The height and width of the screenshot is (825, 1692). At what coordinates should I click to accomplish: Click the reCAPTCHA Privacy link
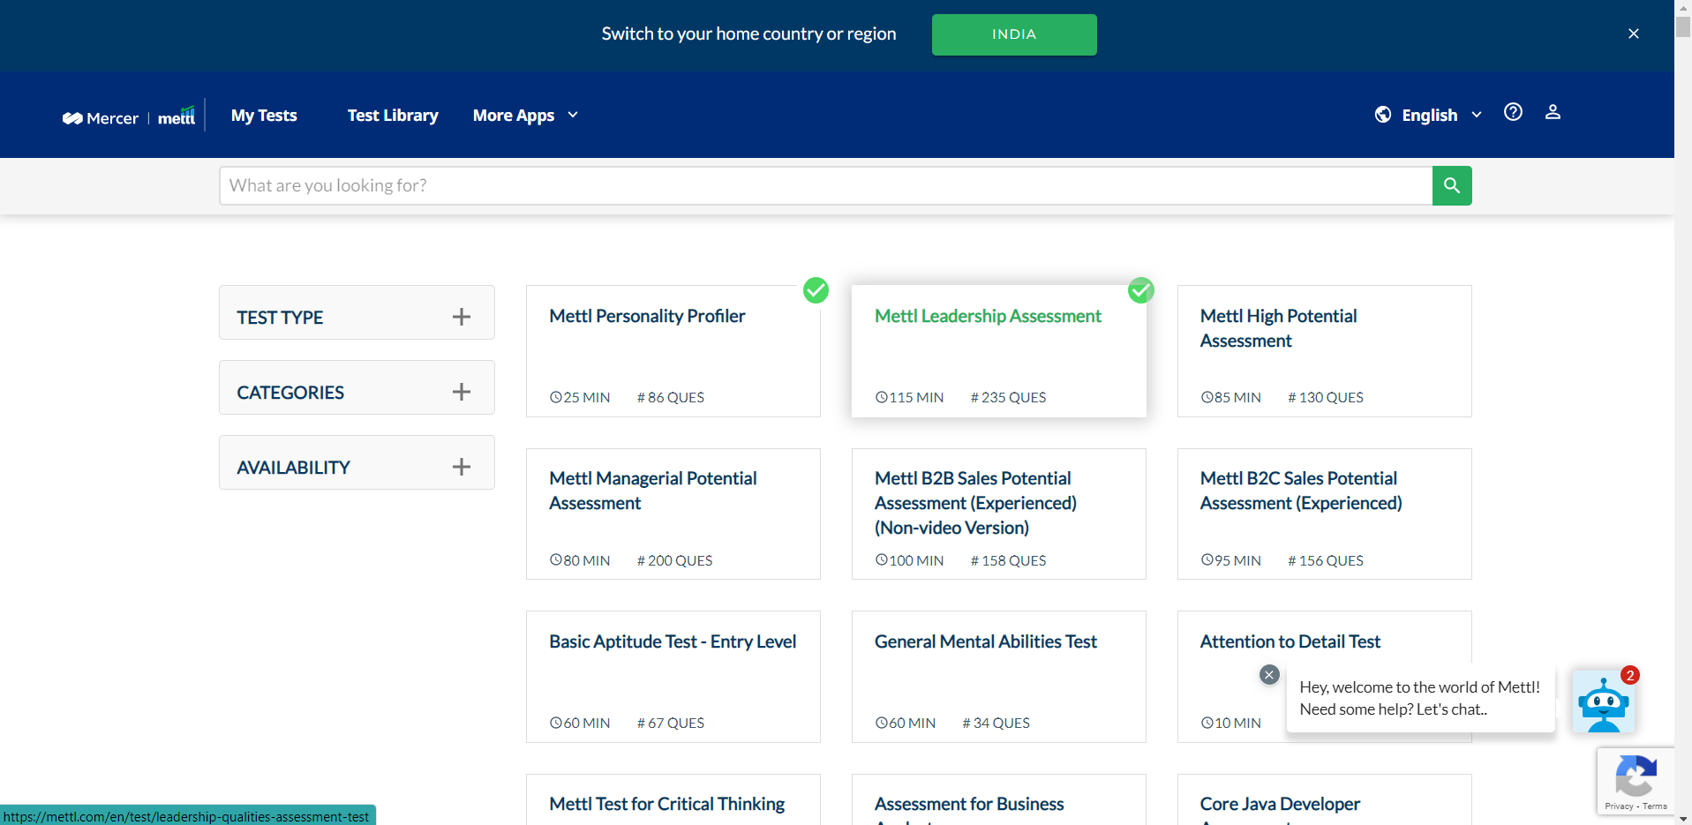pos(1619,806)
